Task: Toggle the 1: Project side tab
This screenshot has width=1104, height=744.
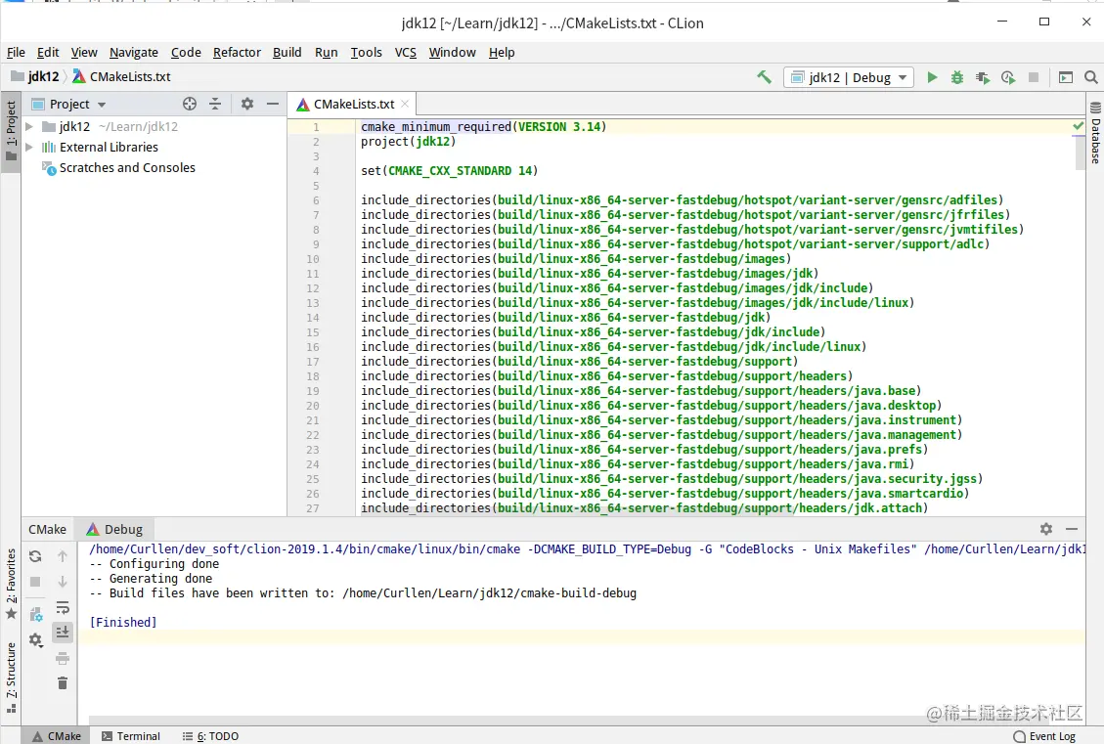Action: (11, 132)
